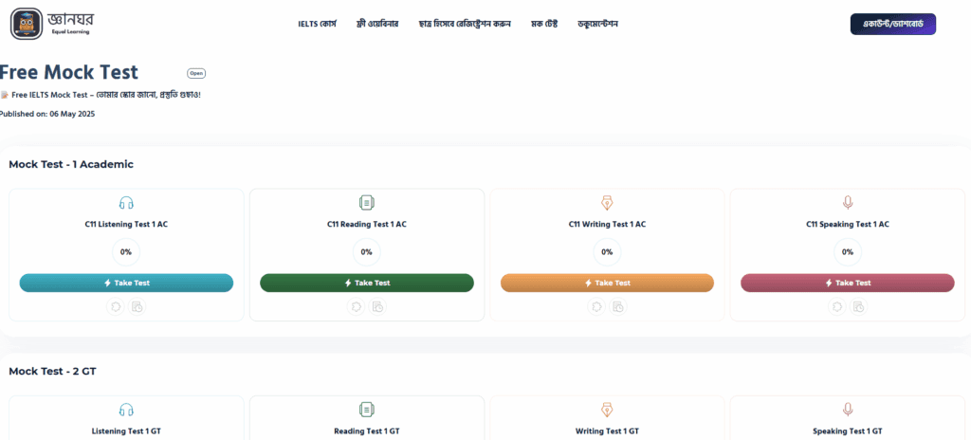Open document-clock history icon on C11 Speaking card

[859, 306]
